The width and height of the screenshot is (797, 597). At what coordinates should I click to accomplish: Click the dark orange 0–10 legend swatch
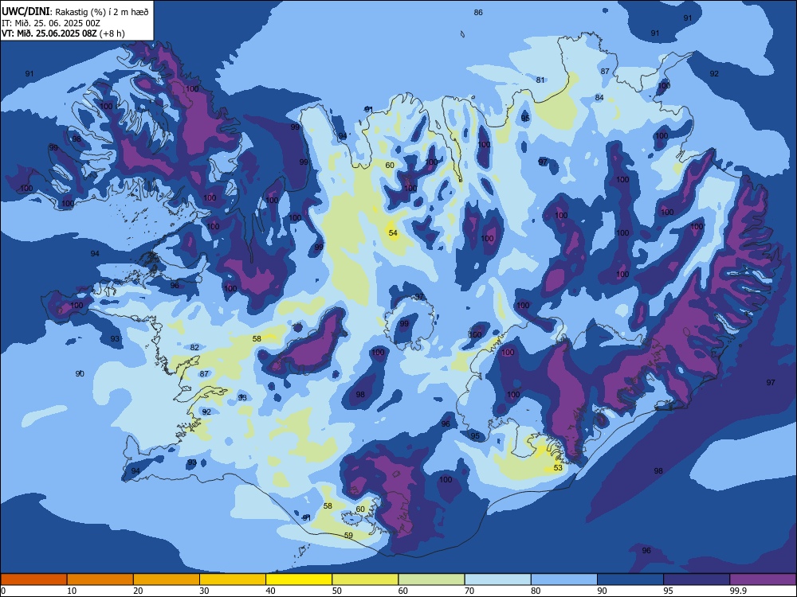33,579
